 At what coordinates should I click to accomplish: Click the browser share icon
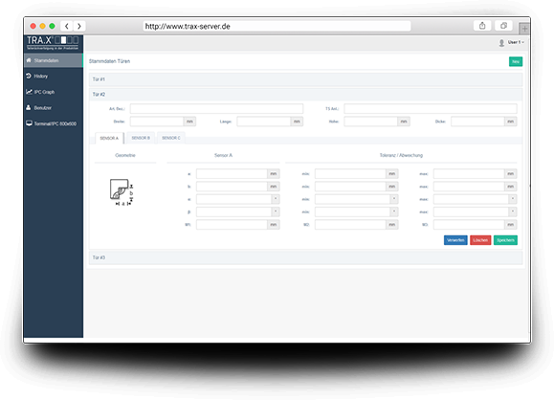(x=482, y=26)
